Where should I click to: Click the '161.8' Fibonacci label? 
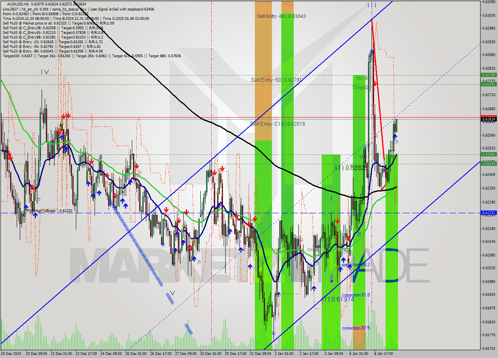(x=361, y=78)
